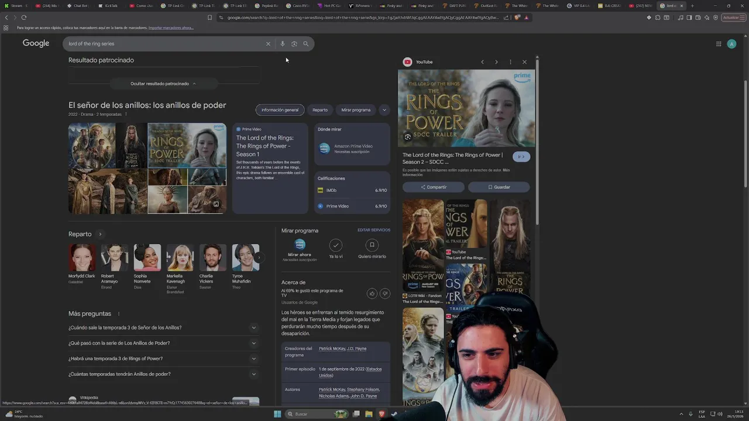Reload the page in browser toolbar

tap(24, 18)
